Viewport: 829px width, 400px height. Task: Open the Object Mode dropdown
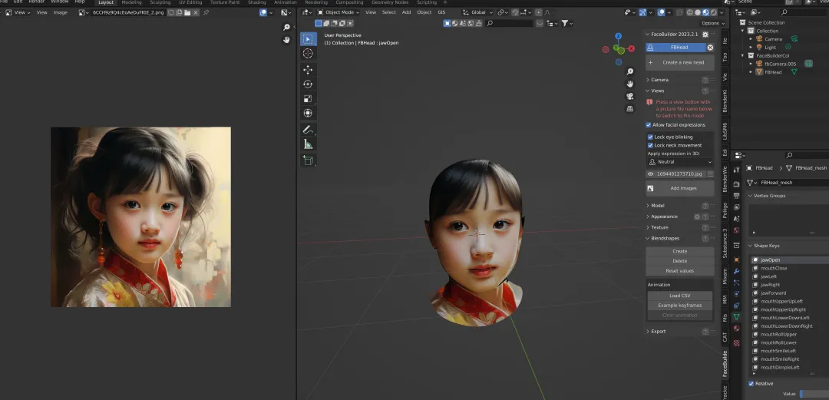338,12
